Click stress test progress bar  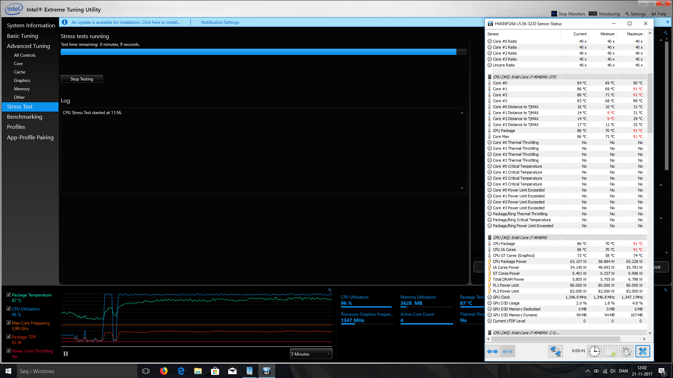coord(264,52)
